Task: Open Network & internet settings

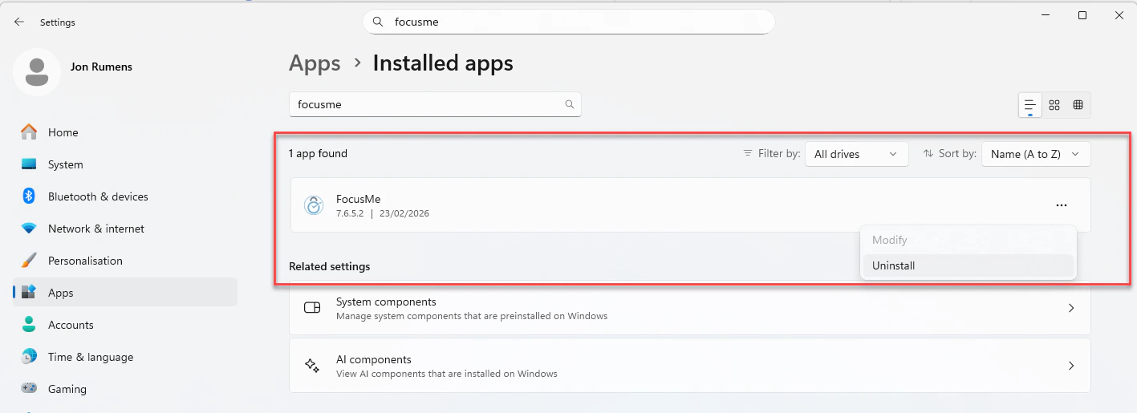Action: pos(125,229)
